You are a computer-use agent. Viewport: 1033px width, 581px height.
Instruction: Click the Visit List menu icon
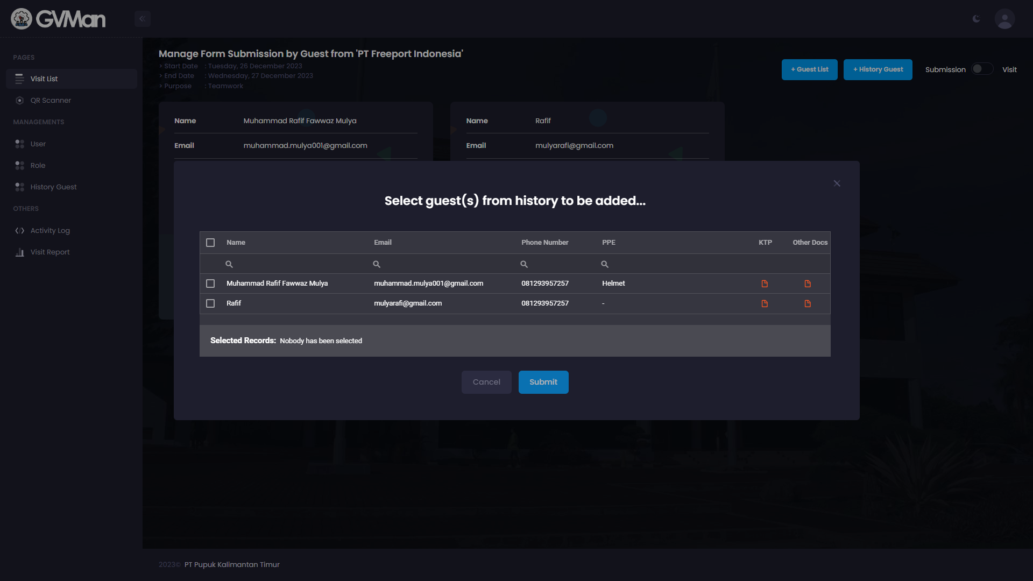20,79
